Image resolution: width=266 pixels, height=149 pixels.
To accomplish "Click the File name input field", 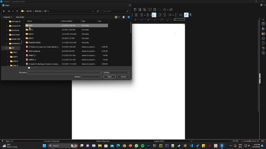I will point(64,72).
